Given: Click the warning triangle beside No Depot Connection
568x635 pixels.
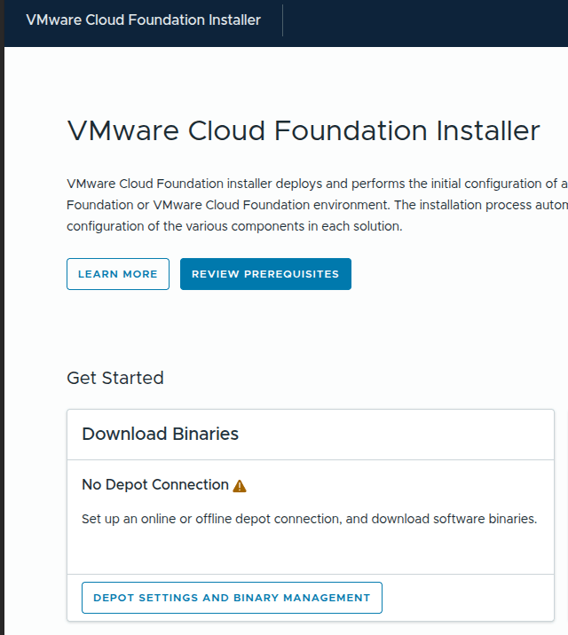Looking at the screenshot, I should click(240, 486).
